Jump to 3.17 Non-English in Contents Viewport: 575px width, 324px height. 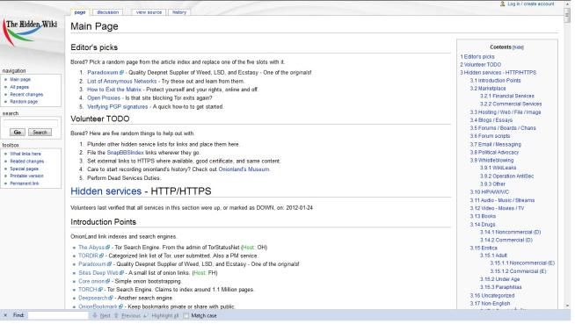pos(490,304)
